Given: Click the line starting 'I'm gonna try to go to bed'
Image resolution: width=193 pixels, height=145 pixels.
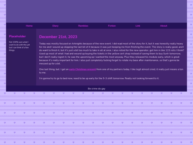Looking at the screenshot, I should click(x=99, y=78).
